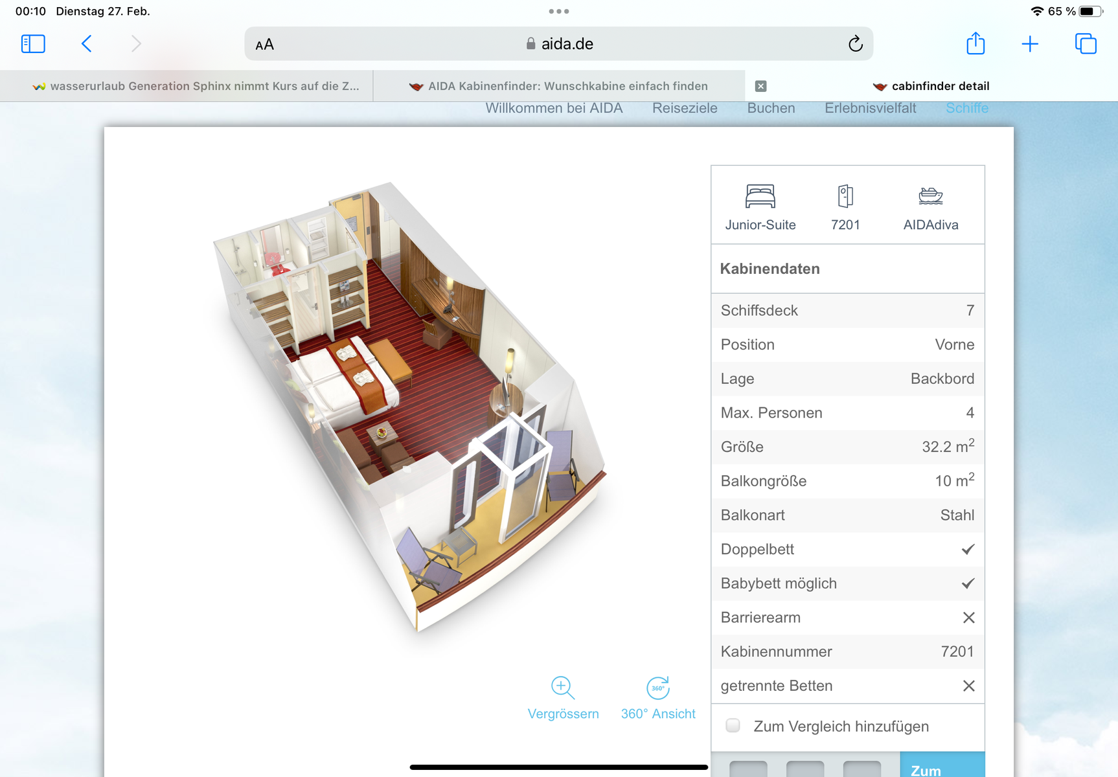
Task: Show the tab overview
Action: pos(1086,44)
